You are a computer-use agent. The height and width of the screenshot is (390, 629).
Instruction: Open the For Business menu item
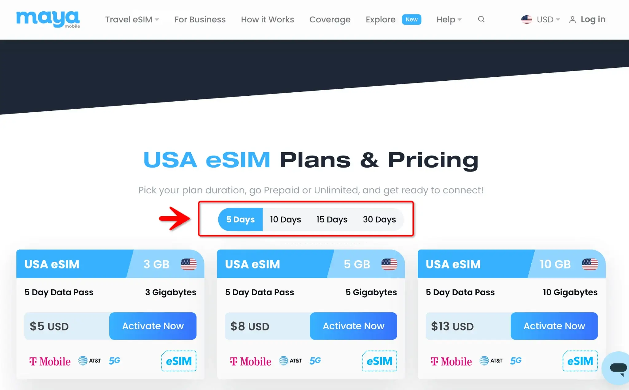[200, 19]
